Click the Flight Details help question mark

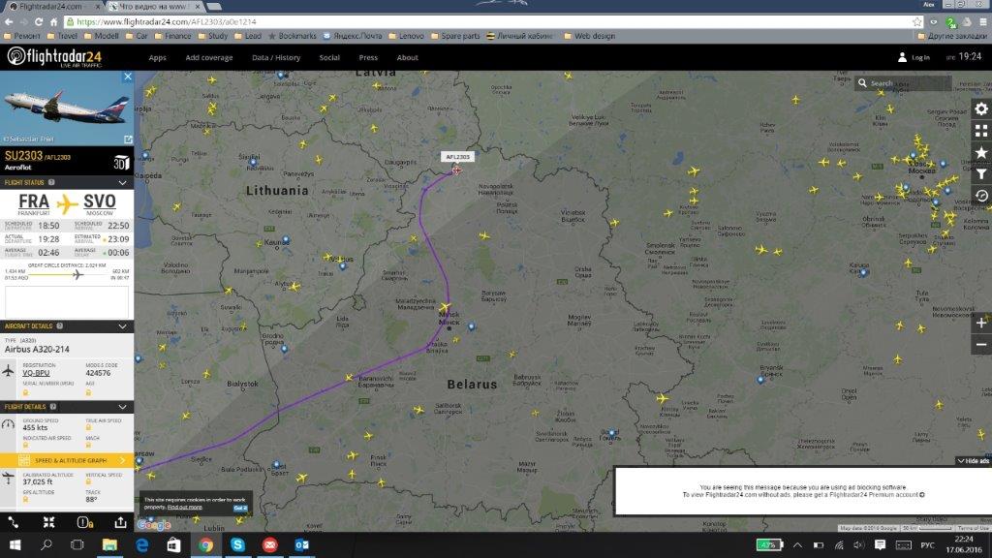click(53, 407)
